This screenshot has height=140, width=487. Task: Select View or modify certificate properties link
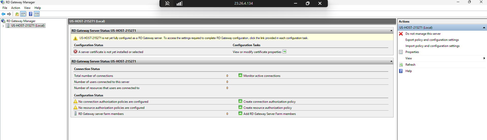coord(257,52)
